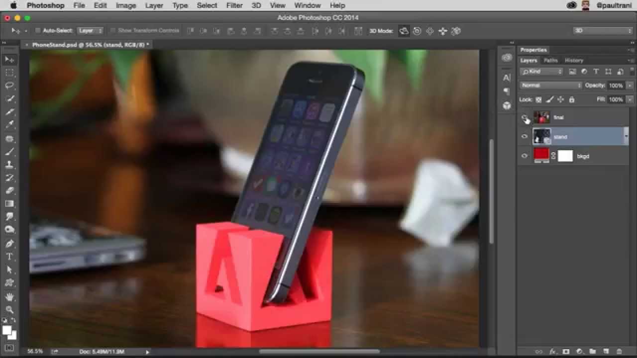The image size is (637, 358).
Task: Click the zoom percentage field in status bar
Action: coord(35,352)
